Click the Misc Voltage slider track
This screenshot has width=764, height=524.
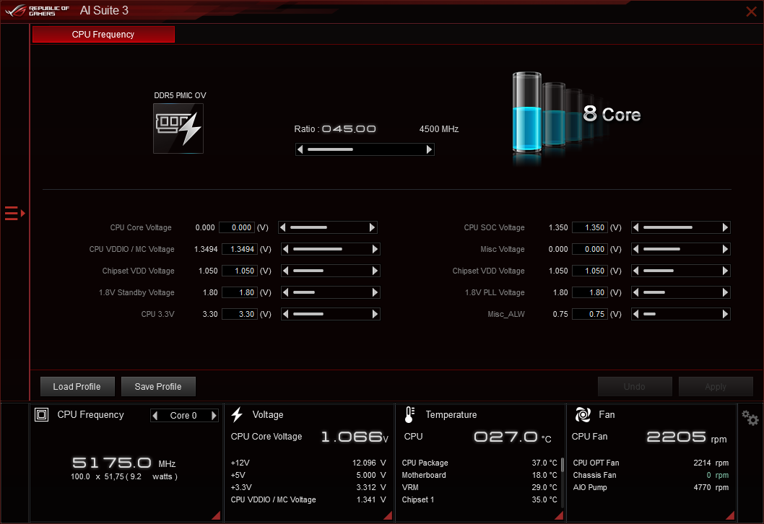(680, 249)
